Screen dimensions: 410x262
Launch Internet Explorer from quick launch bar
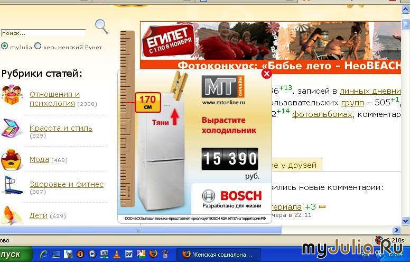point(44,254)
